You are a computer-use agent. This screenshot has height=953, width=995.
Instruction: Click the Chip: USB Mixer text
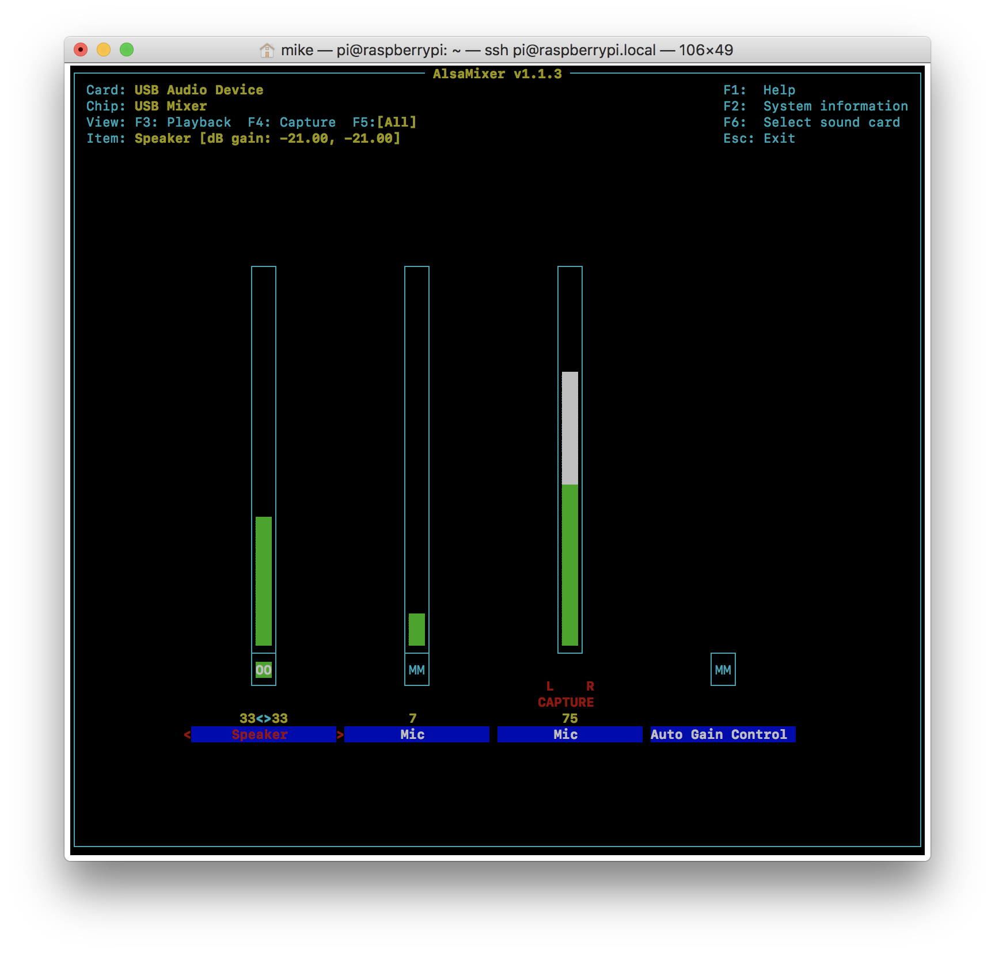[147, 106]
